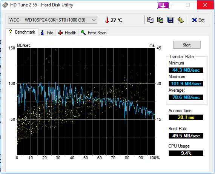Select the Benchmark tab

[x=22, y=32]
